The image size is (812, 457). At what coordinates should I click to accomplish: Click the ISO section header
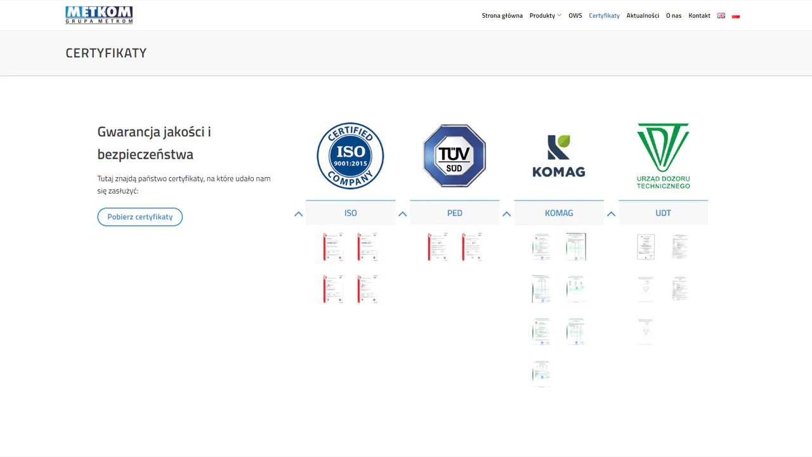350,213
